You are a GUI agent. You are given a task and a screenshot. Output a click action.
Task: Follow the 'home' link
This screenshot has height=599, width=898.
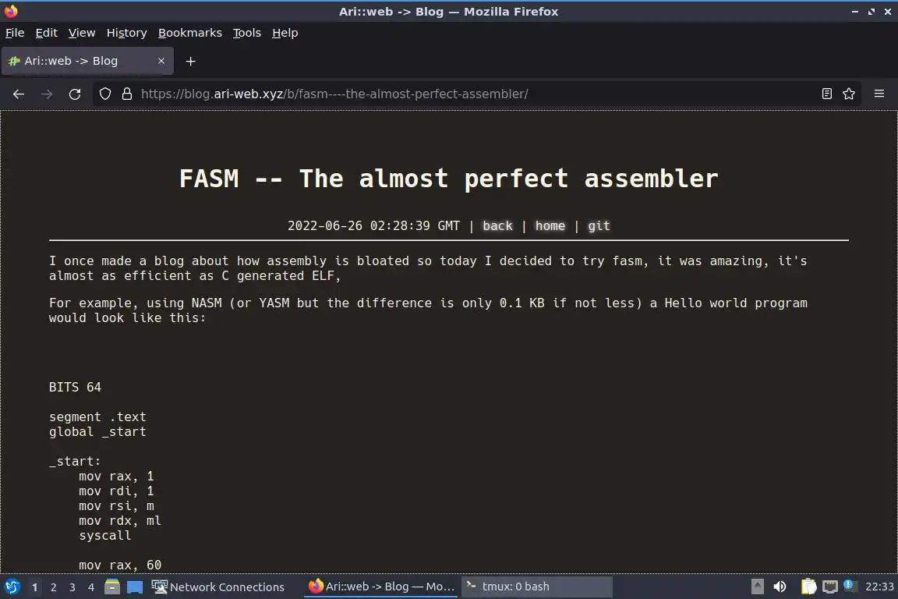[550, 226]
